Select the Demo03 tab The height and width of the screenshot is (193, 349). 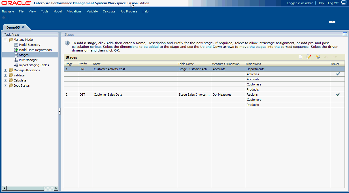pos(13,27)
